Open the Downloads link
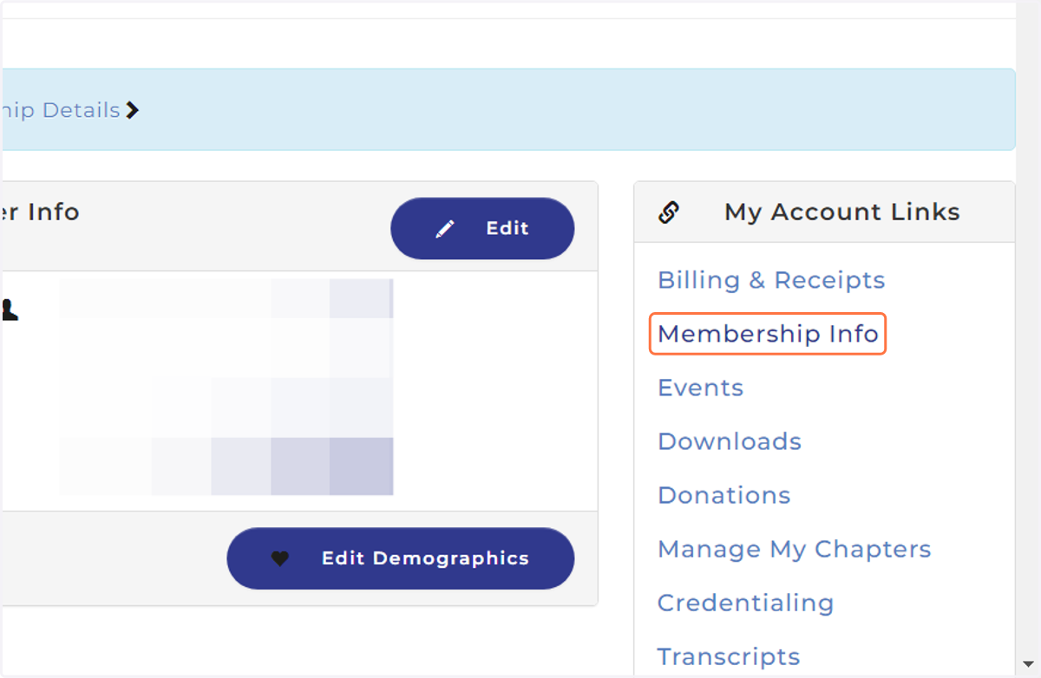 point(730,441)
